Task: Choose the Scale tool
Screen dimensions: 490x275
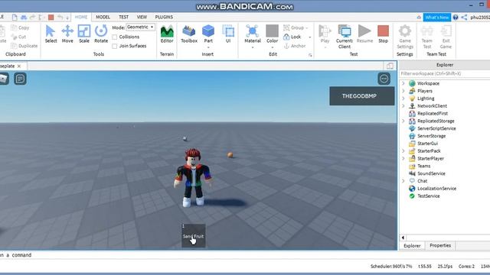Action: coord(84,34)
